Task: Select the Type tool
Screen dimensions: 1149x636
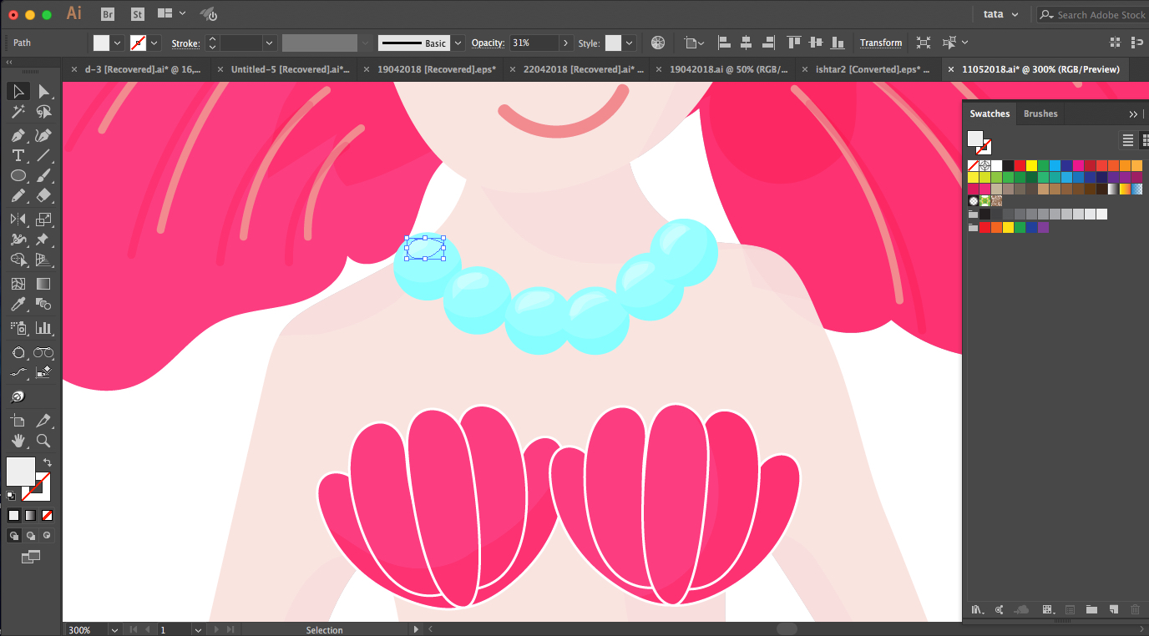Action: pos(18,155)
